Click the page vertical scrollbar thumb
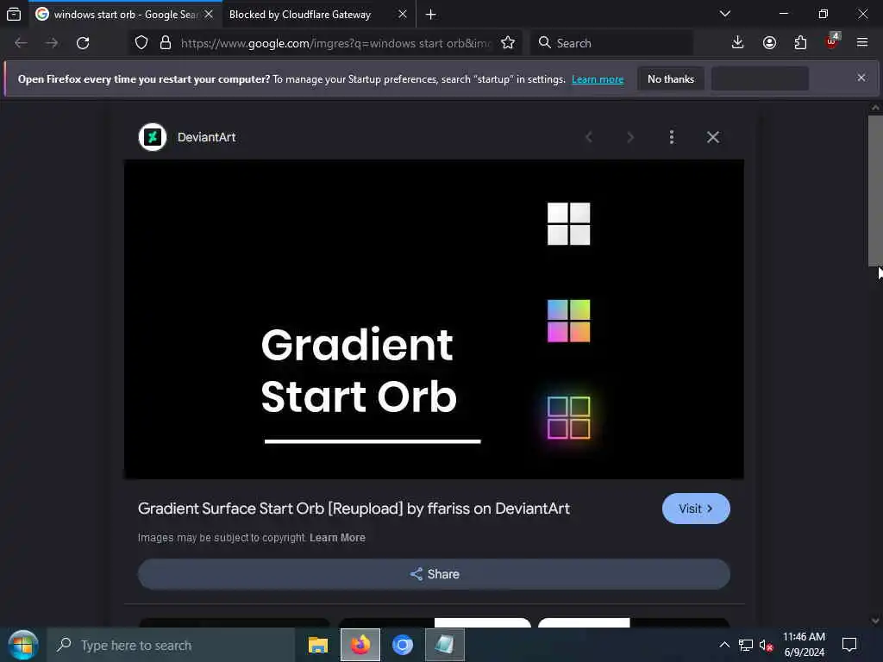This screenshot has height=662, width=883. [875, 190]
